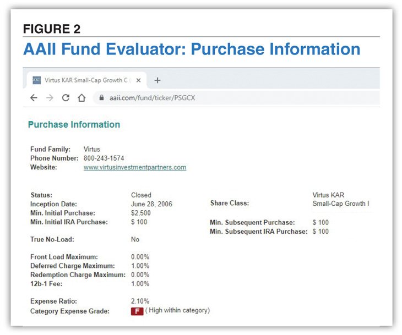
Task: Click the Inception Date label
Action: click(x=53, y=204)
